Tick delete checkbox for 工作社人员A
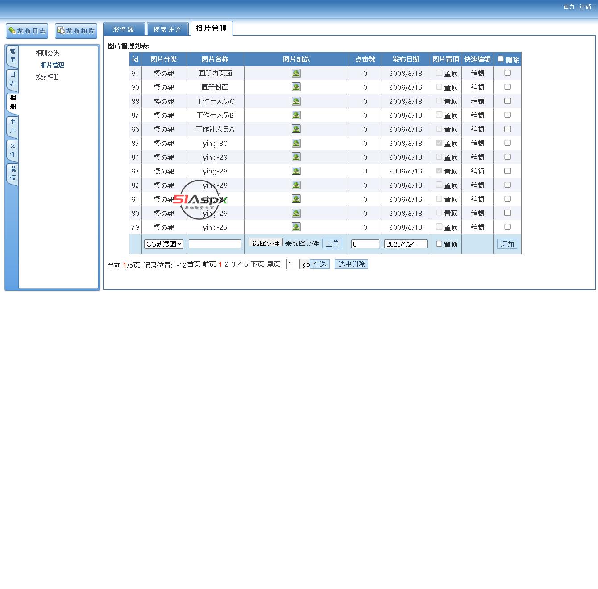The height and width of the screenshot is (589, 598). [x=507, y=129]
